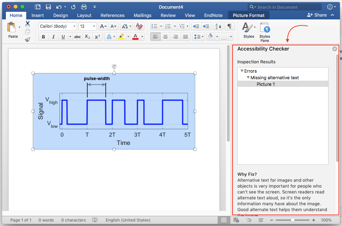Switch to the Insert tab

38,16
